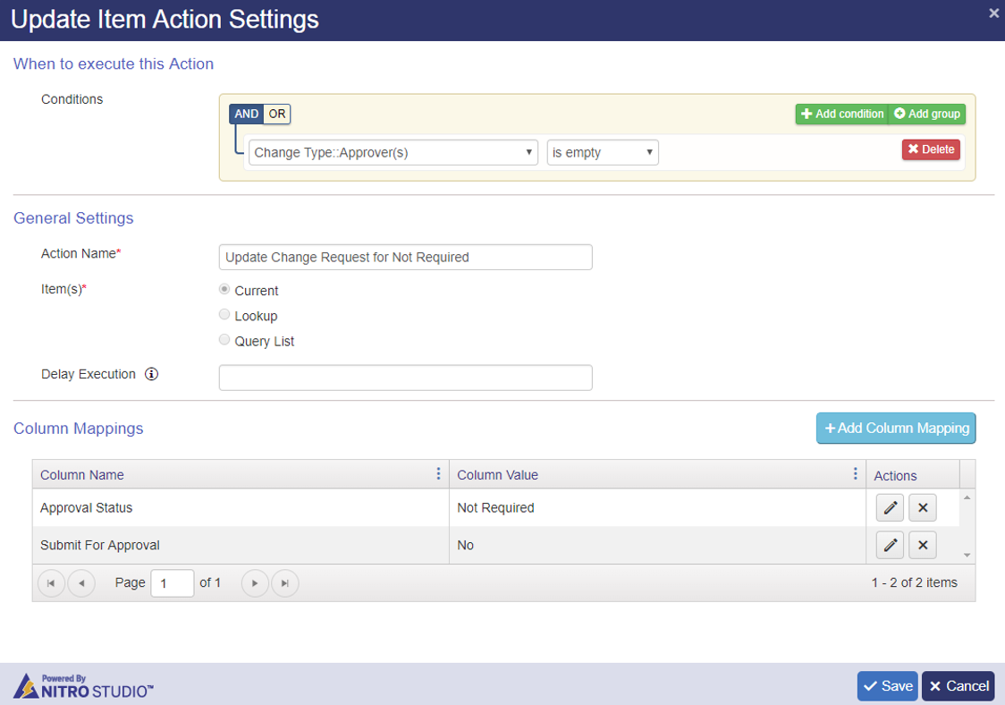The width and height of the screenshot is (1005, 705).
Task: Go to the first page of mappings
Action: coord(51,583)
